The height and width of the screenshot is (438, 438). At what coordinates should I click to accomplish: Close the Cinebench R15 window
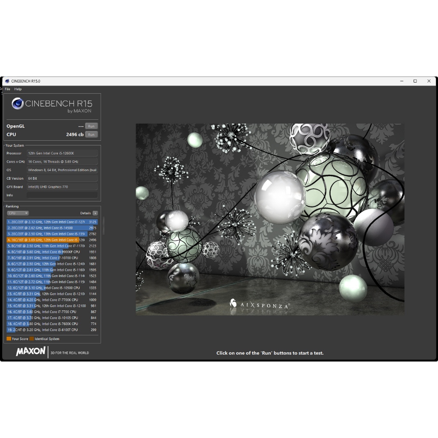pos(429,81)
